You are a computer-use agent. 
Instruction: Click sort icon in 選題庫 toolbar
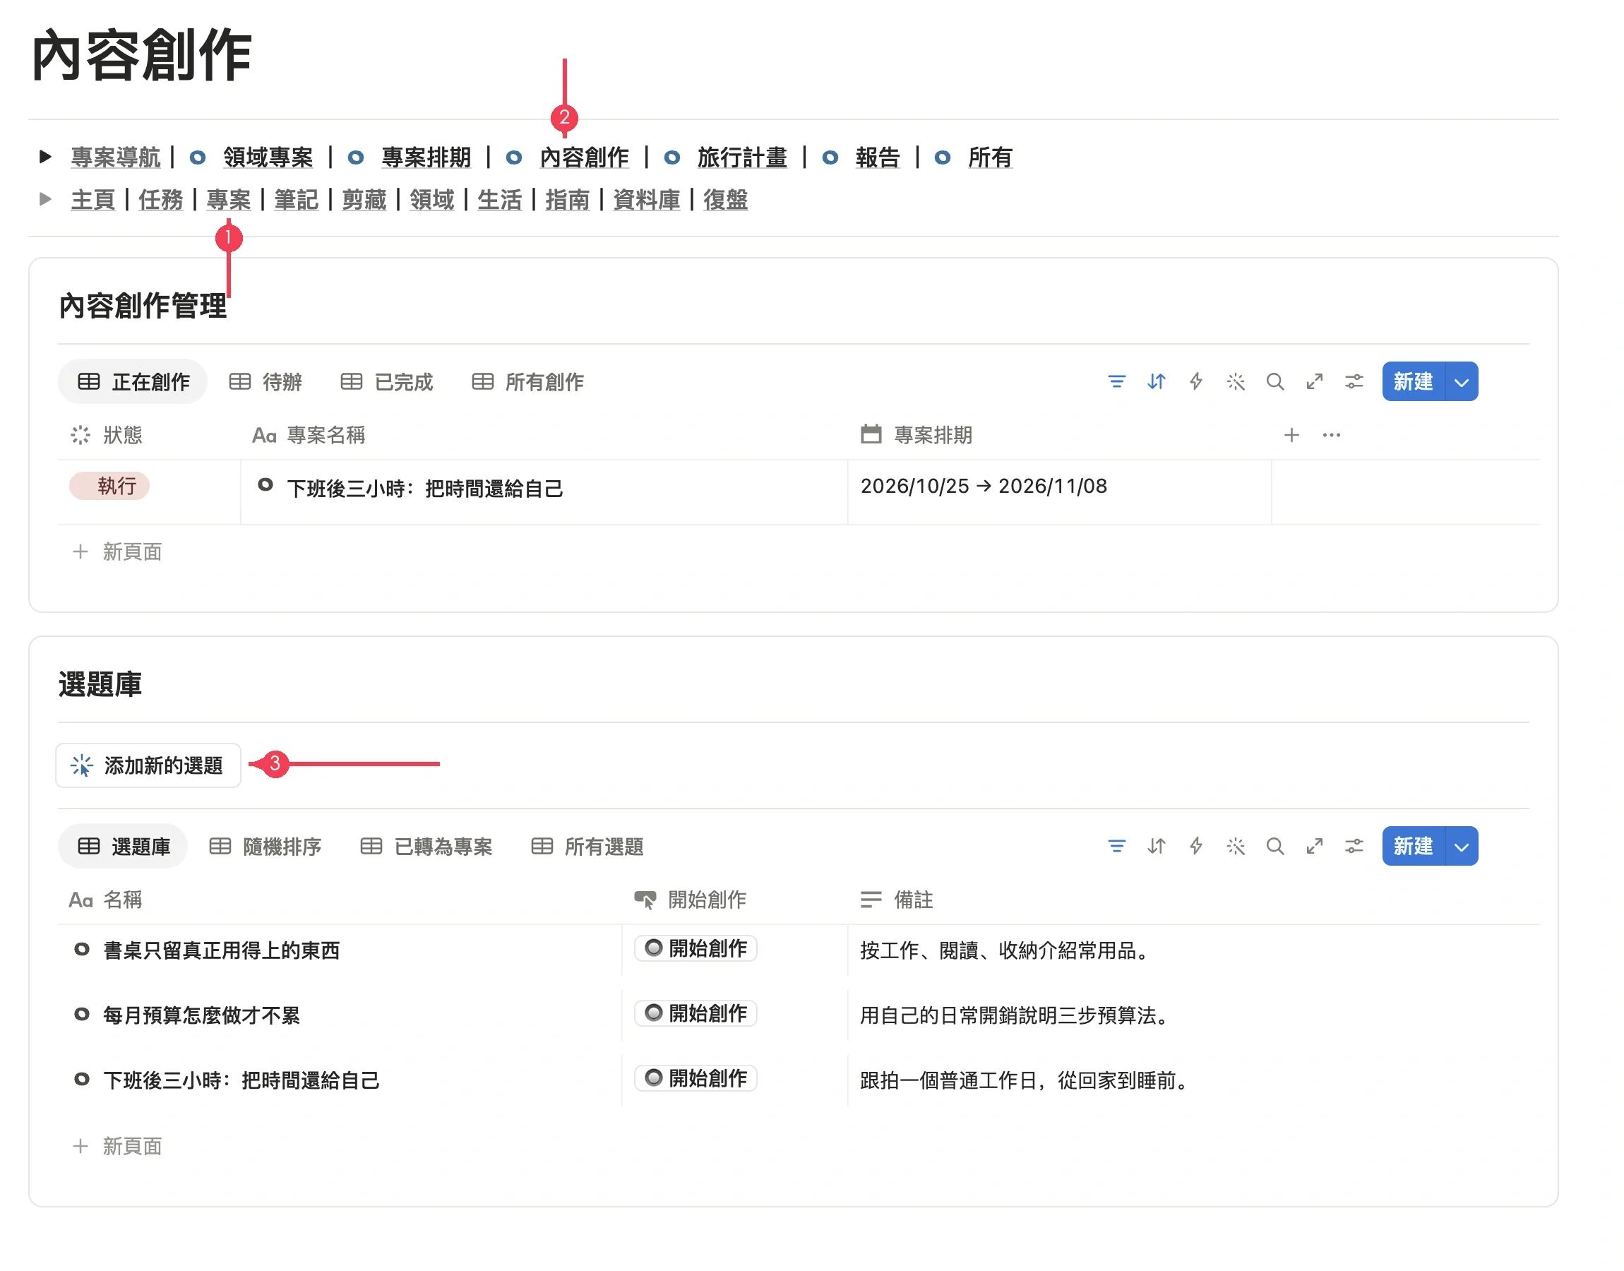(x=1156, y=846)
